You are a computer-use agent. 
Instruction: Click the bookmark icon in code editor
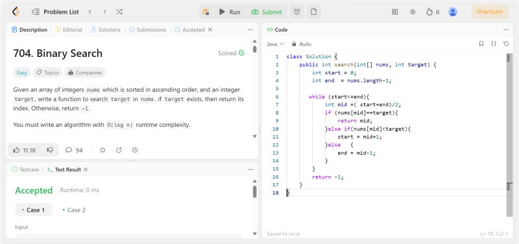[x=481, y=43]
